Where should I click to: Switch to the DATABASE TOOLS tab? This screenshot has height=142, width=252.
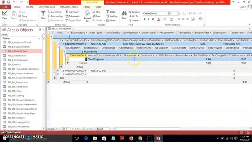click(x=69, y=7)
